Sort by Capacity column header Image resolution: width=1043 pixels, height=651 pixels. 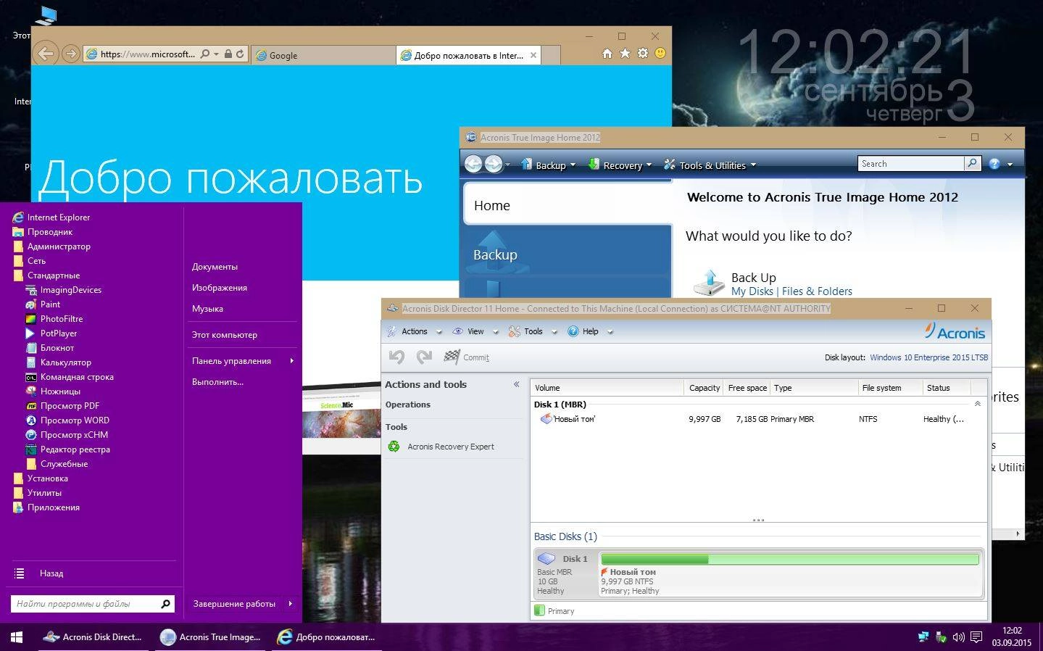pos(704,388)
